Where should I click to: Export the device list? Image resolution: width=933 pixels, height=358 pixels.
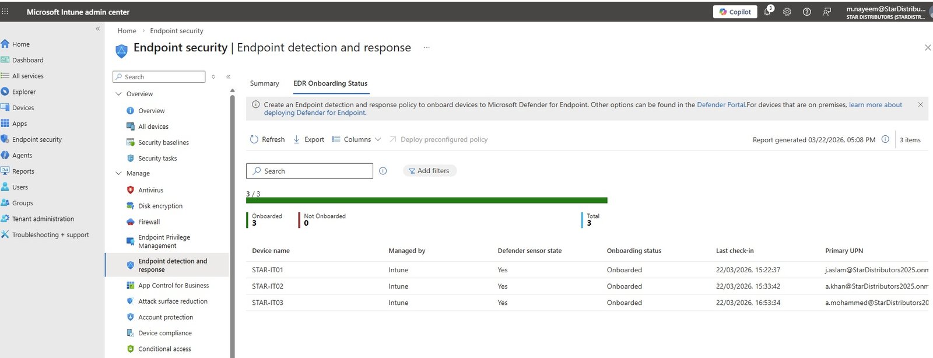click(308, 139)
